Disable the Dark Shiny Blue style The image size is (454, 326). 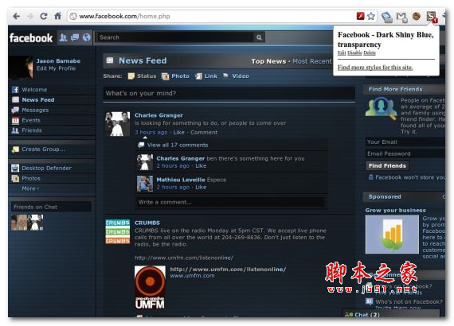click(x=354, y=53)
